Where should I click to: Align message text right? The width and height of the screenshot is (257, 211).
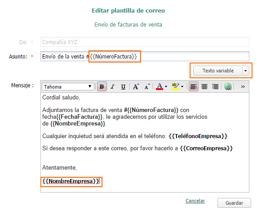coord(215,86)
